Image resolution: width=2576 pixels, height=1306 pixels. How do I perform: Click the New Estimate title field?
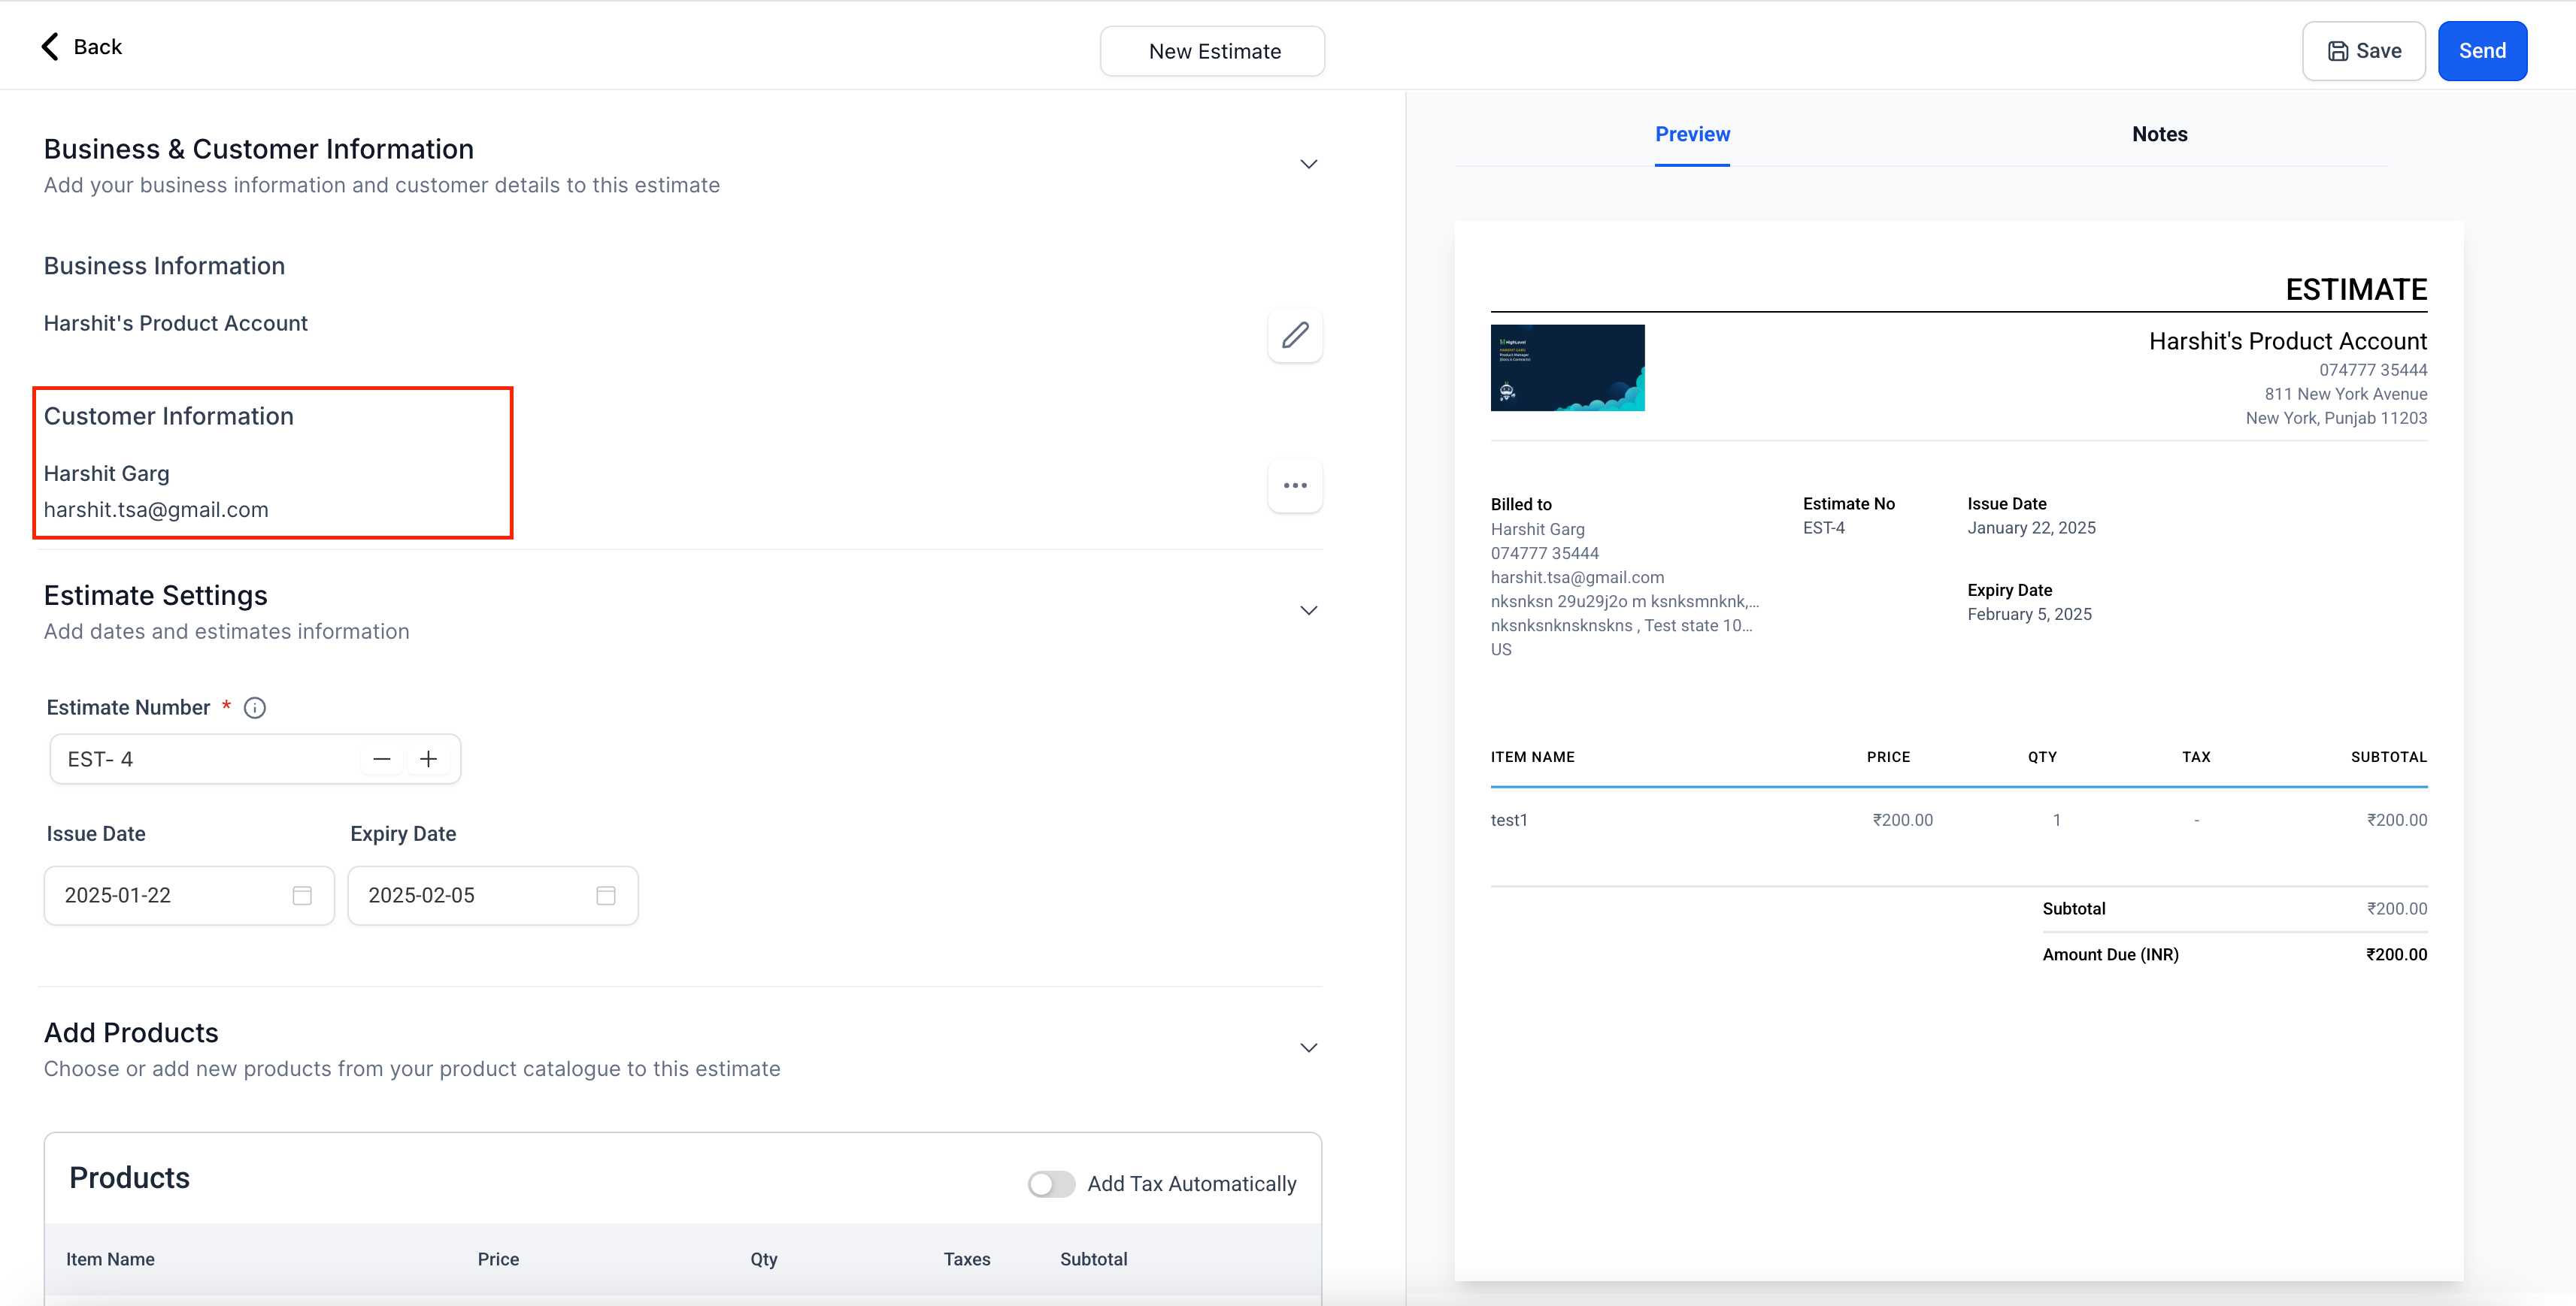(x=1213, y=52)
